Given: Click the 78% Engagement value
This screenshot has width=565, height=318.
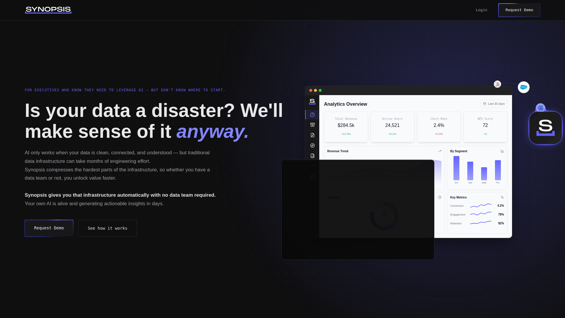Looking at the screenshot, I should point(501,215).
